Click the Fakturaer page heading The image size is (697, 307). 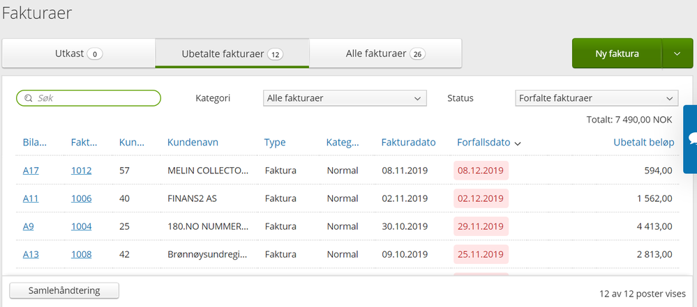coord(37,13)
